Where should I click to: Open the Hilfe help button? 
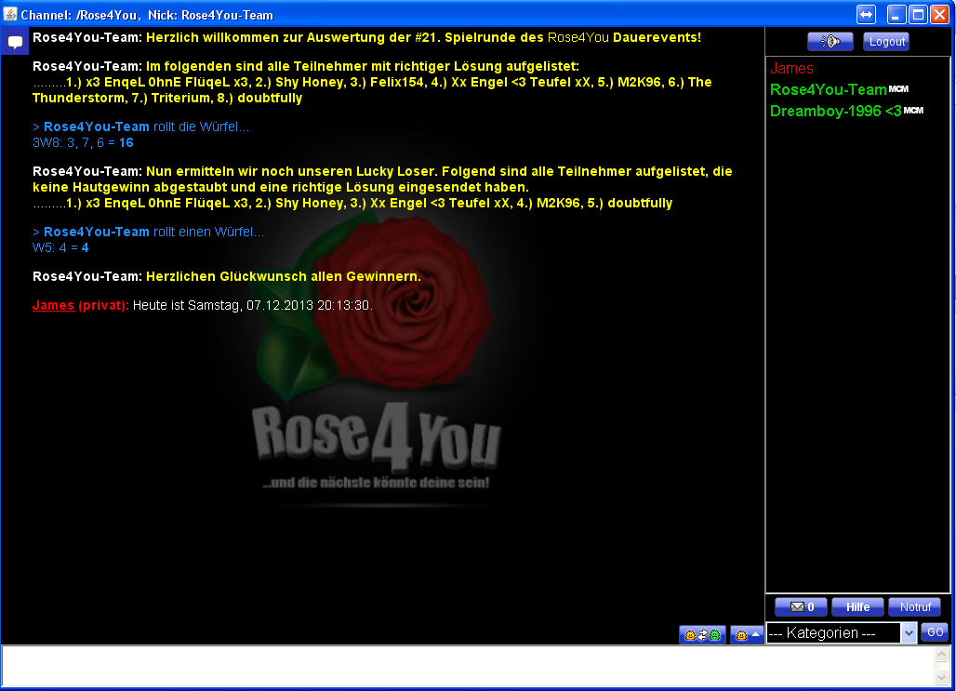857,607
